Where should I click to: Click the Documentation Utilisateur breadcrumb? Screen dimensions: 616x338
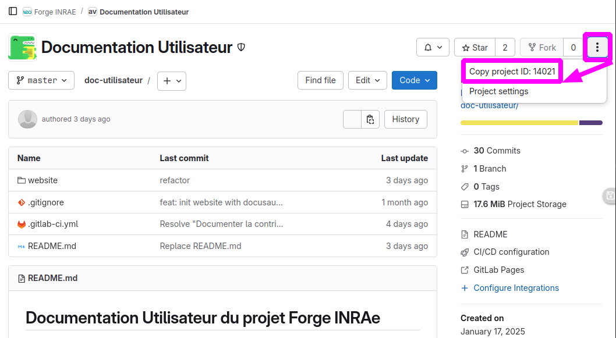click(x=144, y=12)
